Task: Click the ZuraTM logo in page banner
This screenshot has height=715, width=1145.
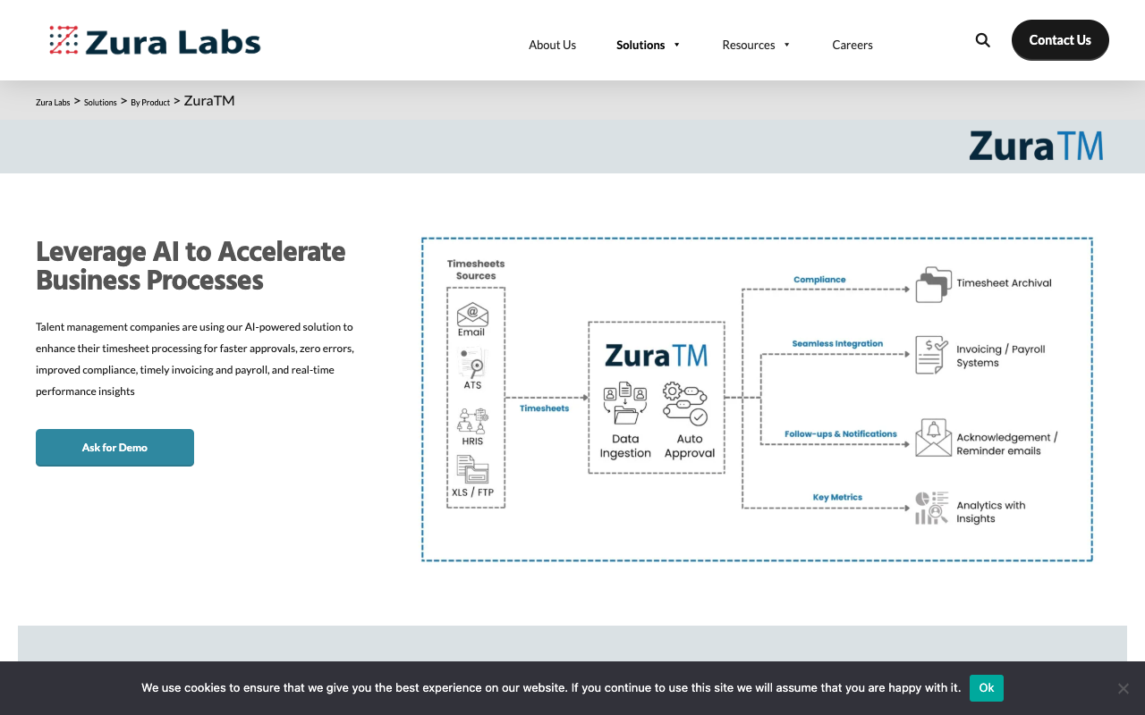Action: [x=1036, y=146]
